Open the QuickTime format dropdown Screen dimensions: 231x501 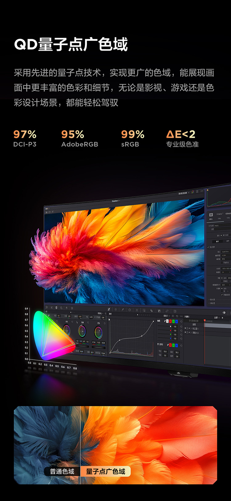point(226,251)
